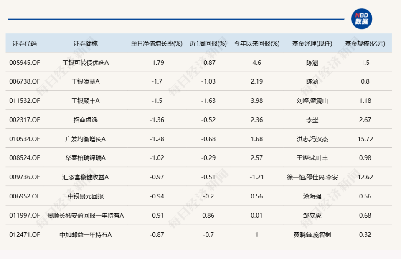Click the 基金规模(亿元) header
Screen dimensions: 401x259
[x=365, y=43]
